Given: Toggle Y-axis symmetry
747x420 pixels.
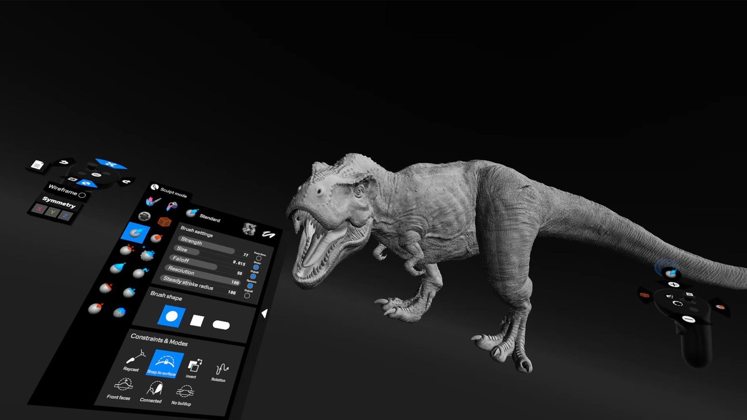Looking at the screenshot, I should [51, 213].
